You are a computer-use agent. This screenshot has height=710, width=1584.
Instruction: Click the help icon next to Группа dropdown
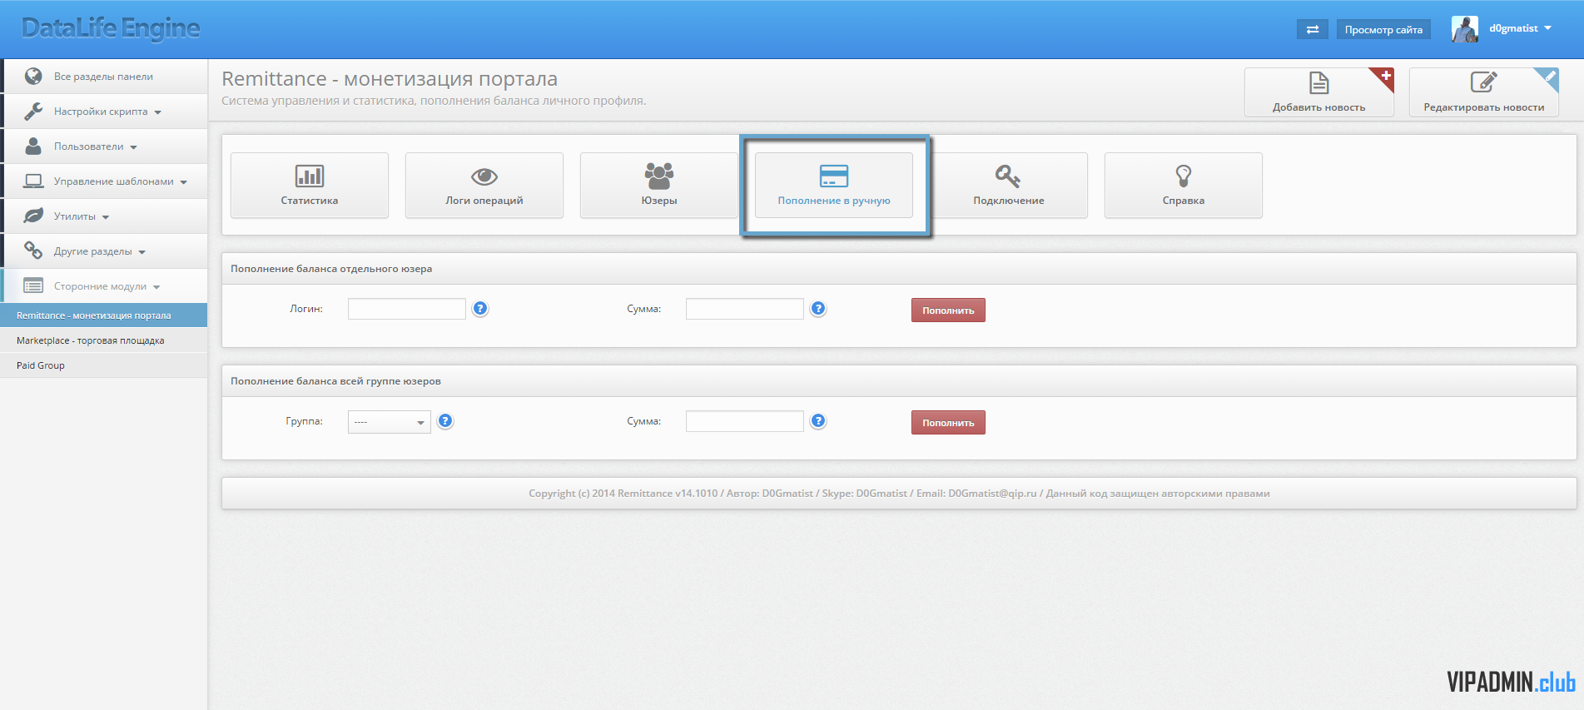(445, 421)
